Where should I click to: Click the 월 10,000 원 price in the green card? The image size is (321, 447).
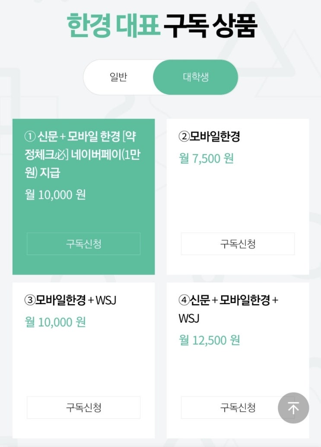(x=55, y=195)
